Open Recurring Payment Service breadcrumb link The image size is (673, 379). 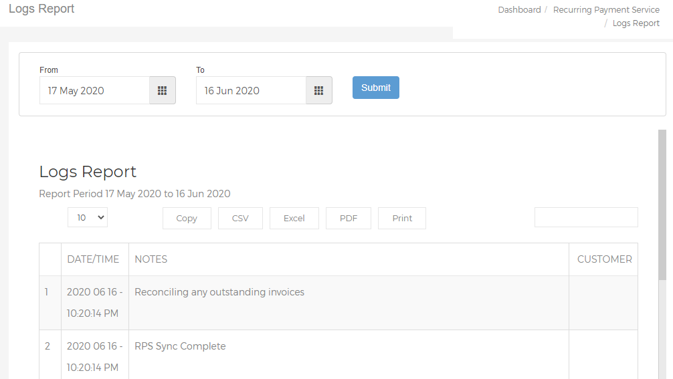(x=606, y=10)
